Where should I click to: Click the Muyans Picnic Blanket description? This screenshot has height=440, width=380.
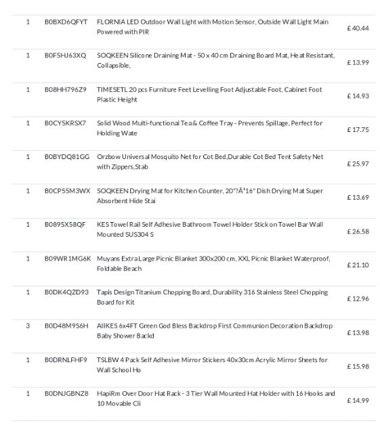click(213, 263)
